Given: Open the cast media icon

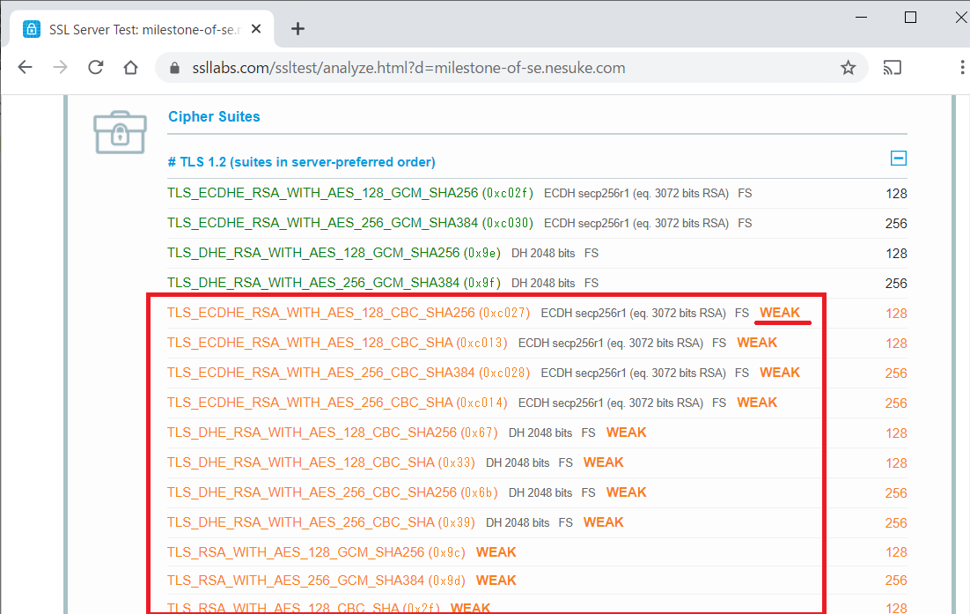Looking at the screenshot, I should pos(893,68).
